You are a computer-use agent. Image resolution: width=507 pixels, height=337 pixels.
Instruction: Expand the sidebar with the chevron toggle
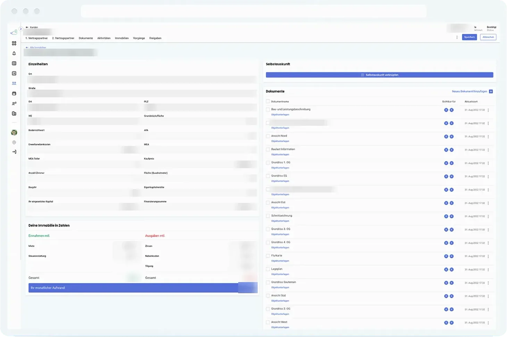21,29
